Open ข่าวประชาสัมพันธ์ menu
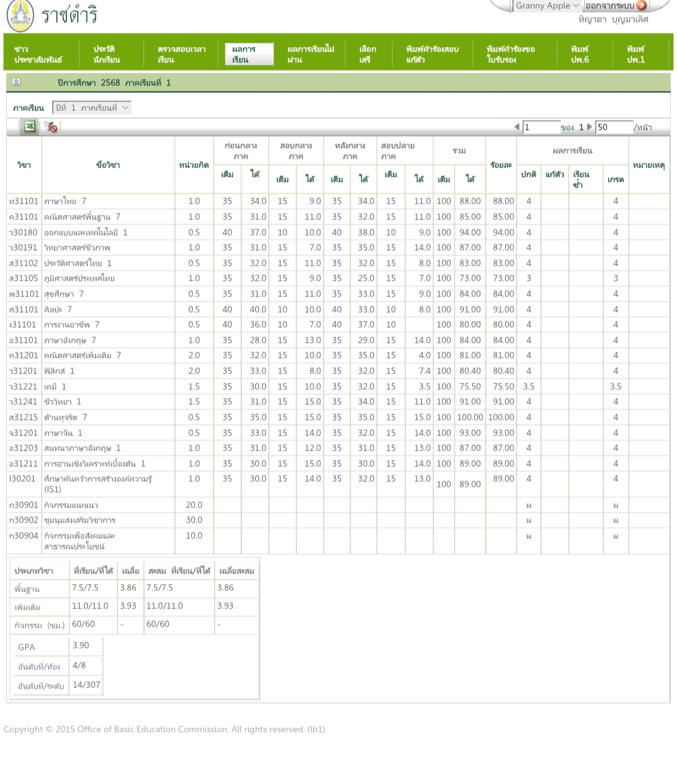This screenshot has width=677, height=765. 38,55
